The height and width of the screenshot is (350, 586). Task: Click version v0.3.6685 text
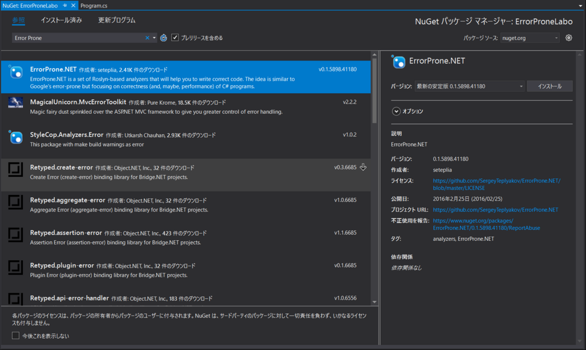[x=345, y=167]
